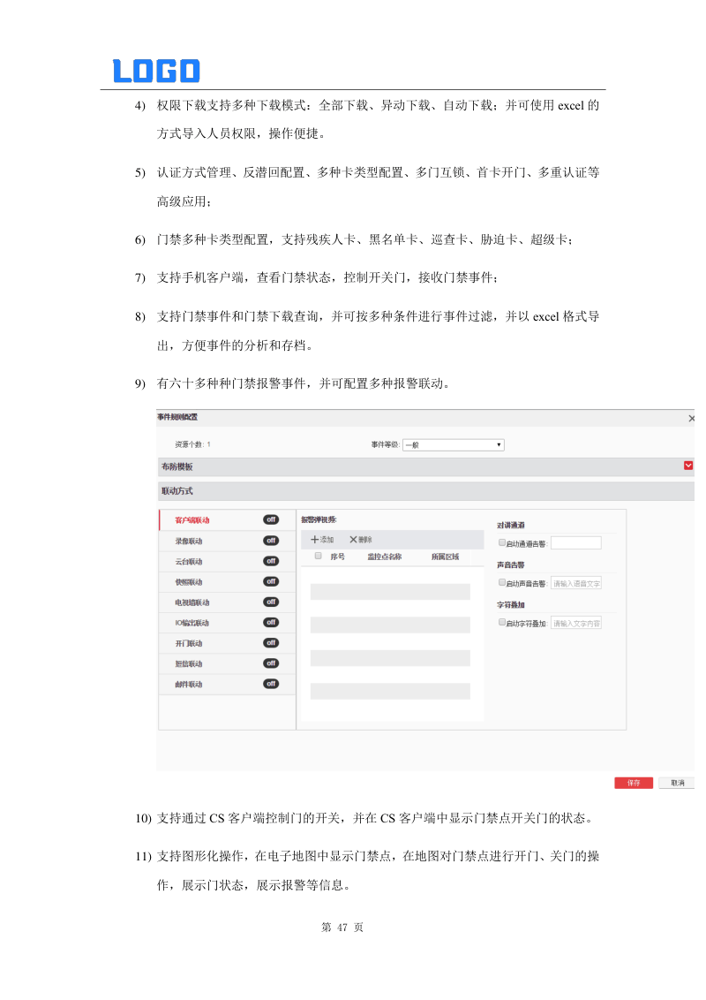Switch to the 短信联动 tab
This screenshot has width=706, height=1000.
pos(189,663)
